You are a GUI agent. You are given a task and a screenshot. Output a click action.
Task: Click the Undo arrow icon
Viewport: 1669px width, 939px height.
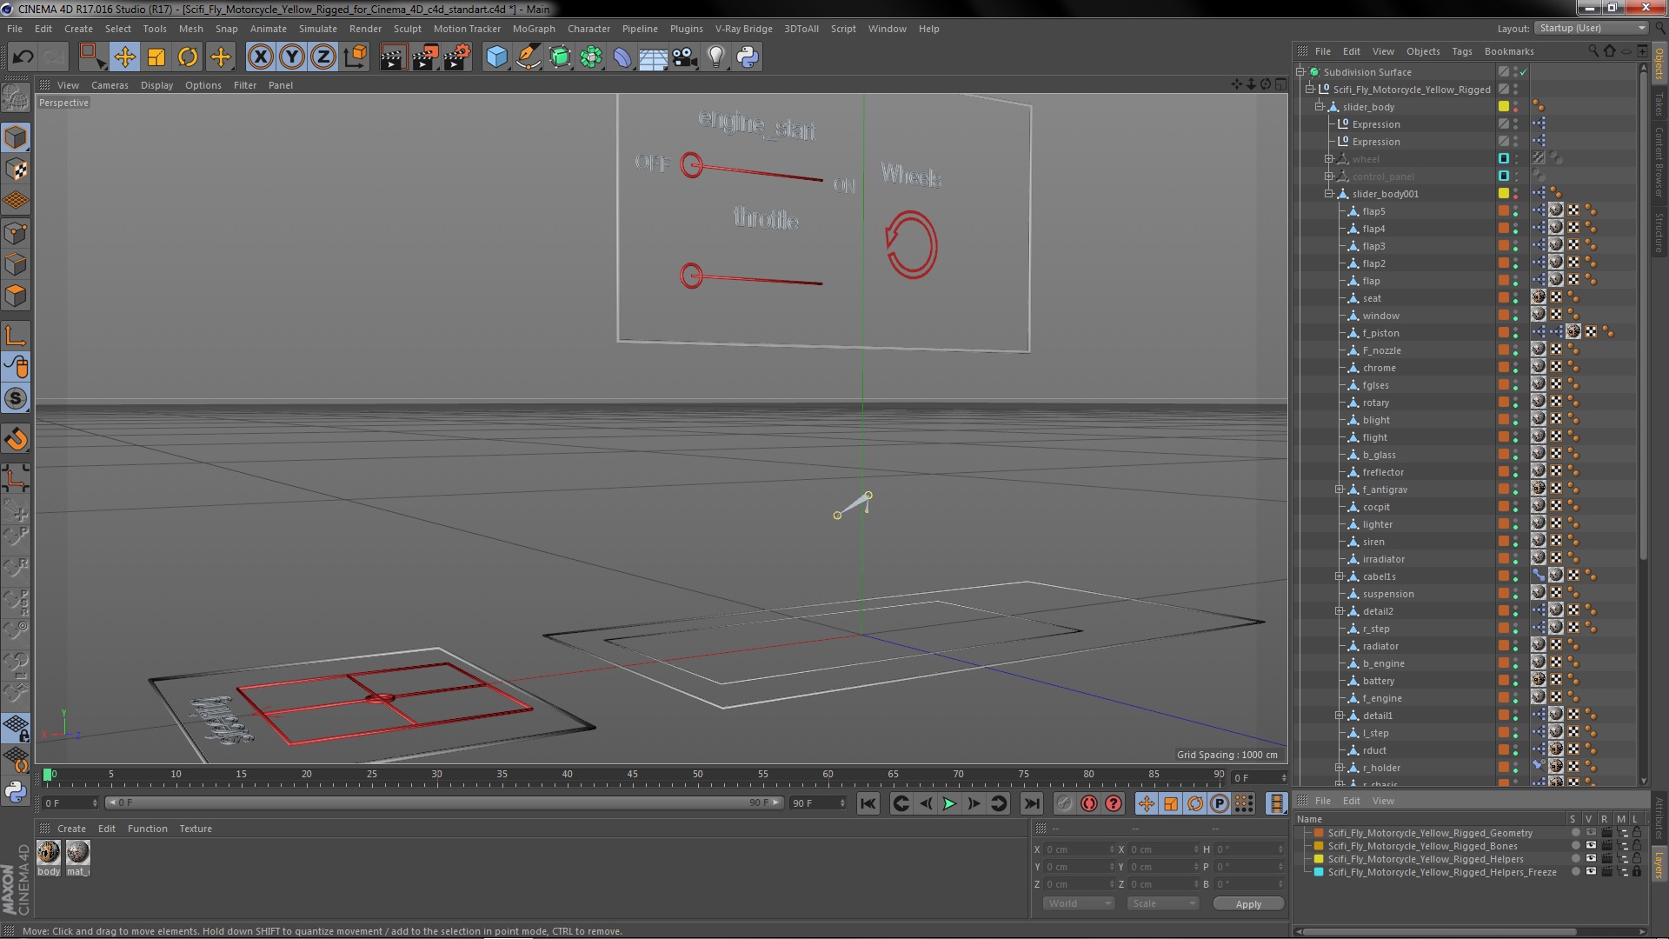point(23,57)
